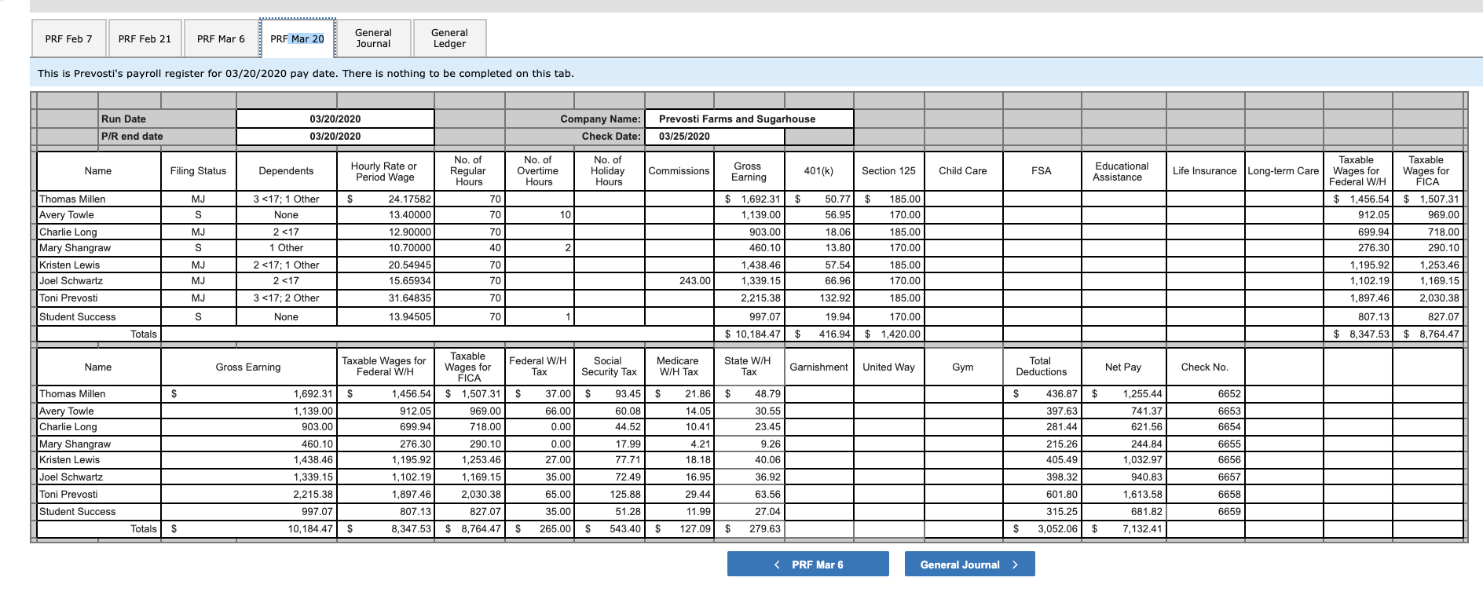Click Joel Schwartz's commission 243.00
Screen dimensions: 1483x592
pyautogui.click(x=679, y=280)
